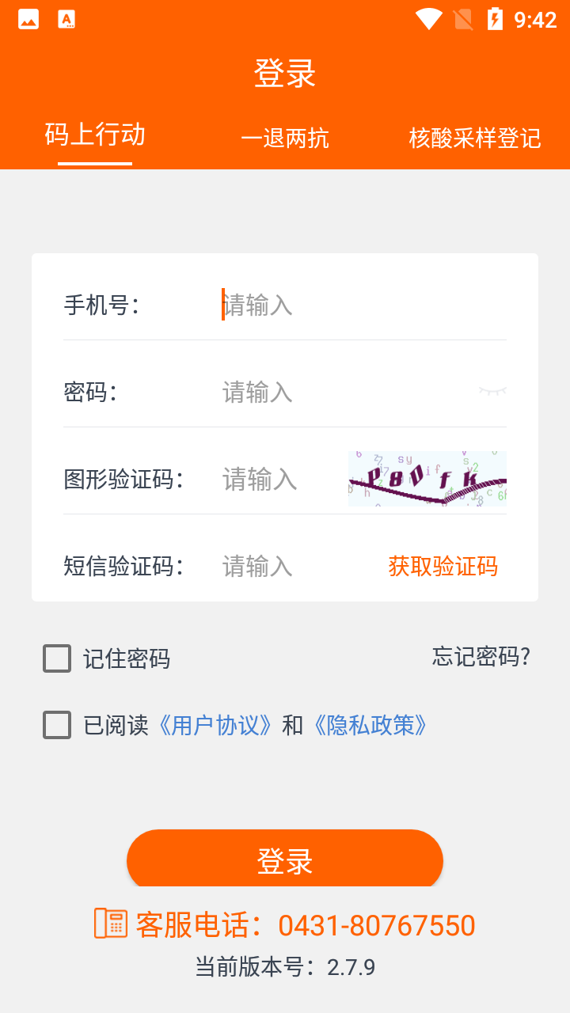
Task: Switch to the 一退两抗 tab
Action: (x=285, y=138)
